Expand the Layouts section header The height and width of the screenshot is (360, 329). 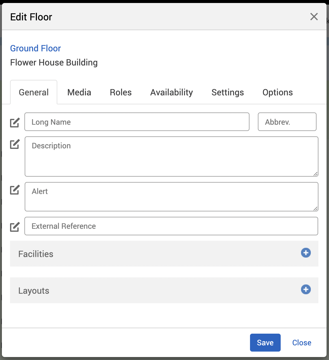[164, 290]
